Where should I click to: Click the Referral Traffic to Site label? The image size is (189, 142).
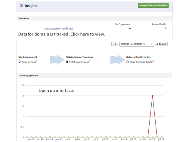[x=138, y=57]
